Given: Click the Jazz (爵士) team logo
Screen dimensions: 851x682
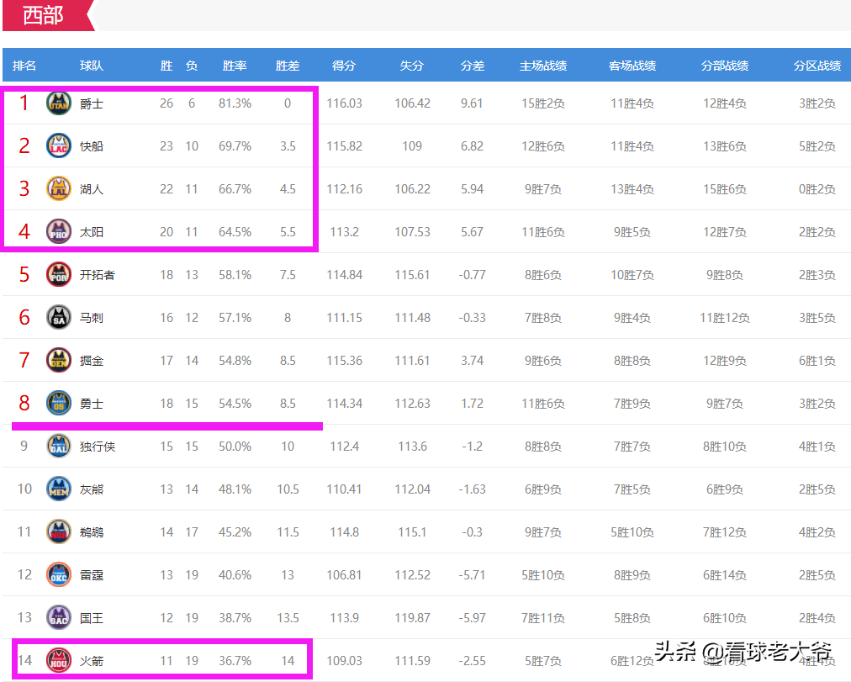Looking at the screenshot, I should [x=57, y=103].
